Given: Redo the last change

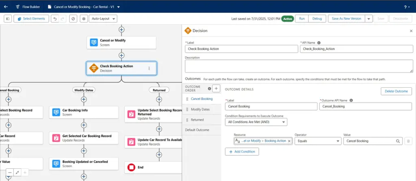Looking at the screenshot, I should click(62, 19).
